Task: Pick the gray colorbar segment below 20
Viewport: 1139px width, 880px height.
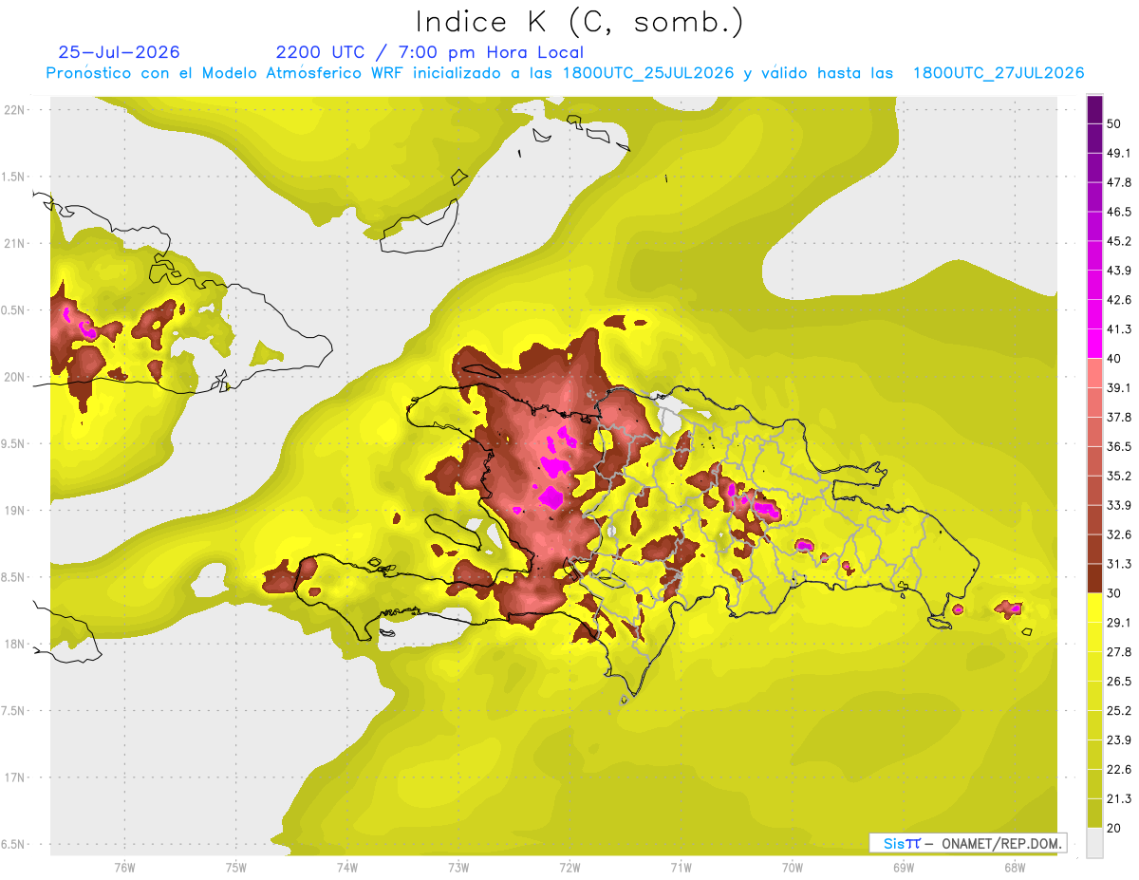Action: coord(1094,842)
